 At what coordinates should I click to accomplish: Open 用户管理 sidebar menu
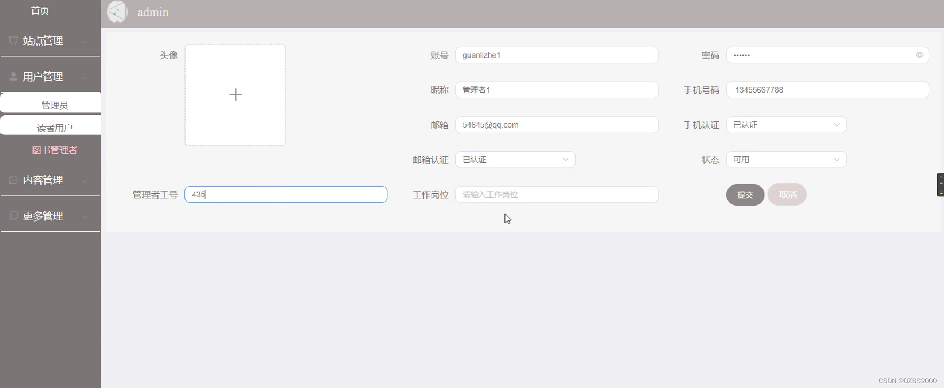tap(50, 77)
